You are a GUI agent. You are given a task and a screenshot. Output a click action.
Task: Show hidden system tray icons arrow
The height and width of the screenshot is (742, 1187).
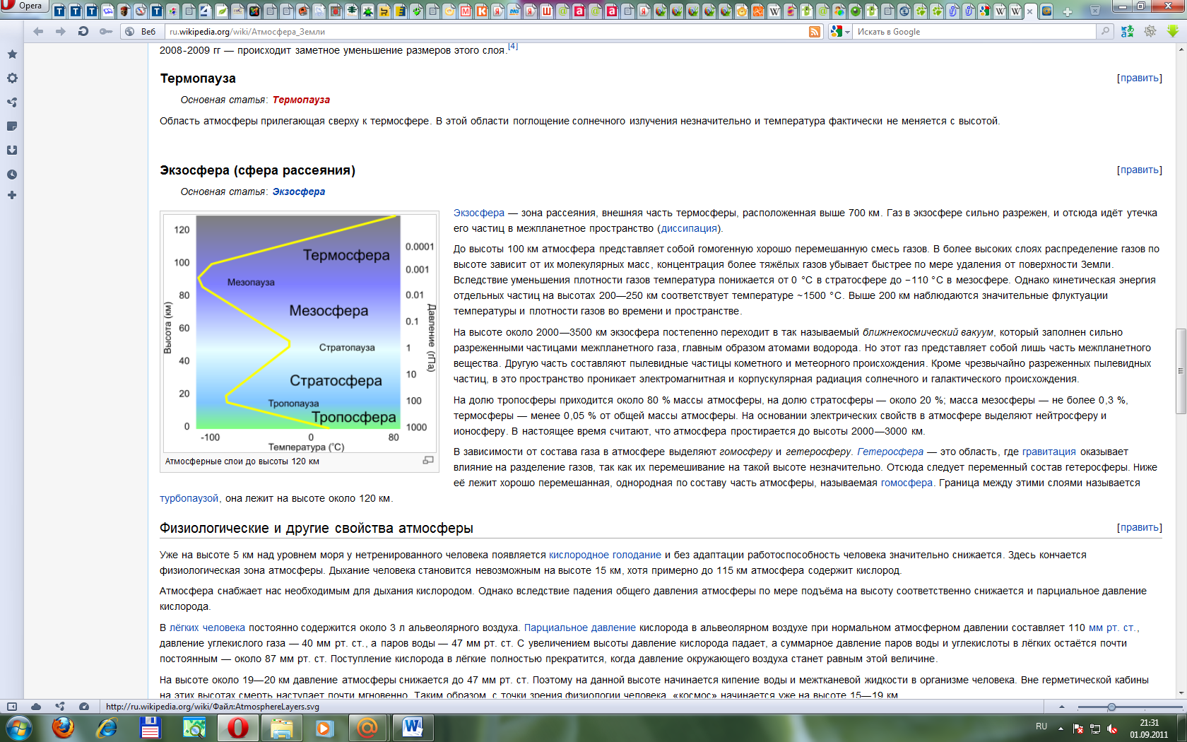click(1061, 728)
